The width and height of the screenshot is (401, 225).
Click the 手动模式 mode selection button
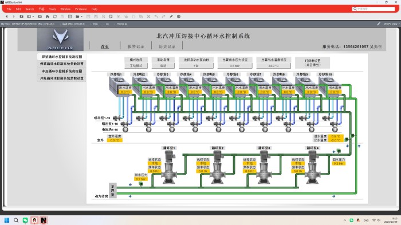coord(136,66)
